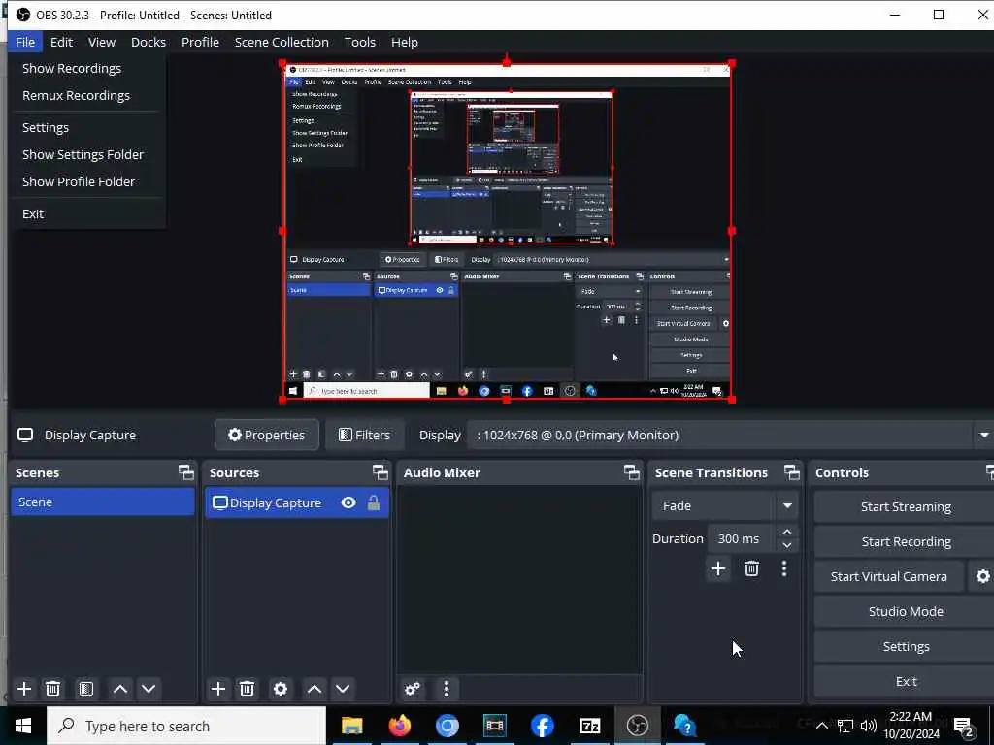994x745 pixels.
Task: Click the preview canvas display capture
Action: pyautogui.click(x=507, y=231)
